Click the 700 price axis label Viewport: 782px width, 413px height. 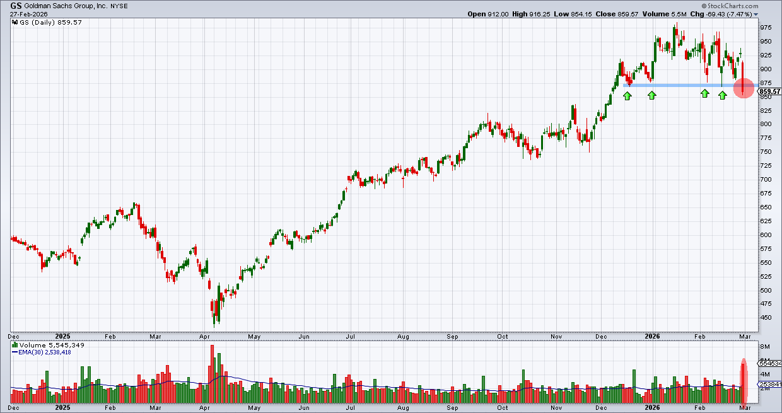click(767, 180)
